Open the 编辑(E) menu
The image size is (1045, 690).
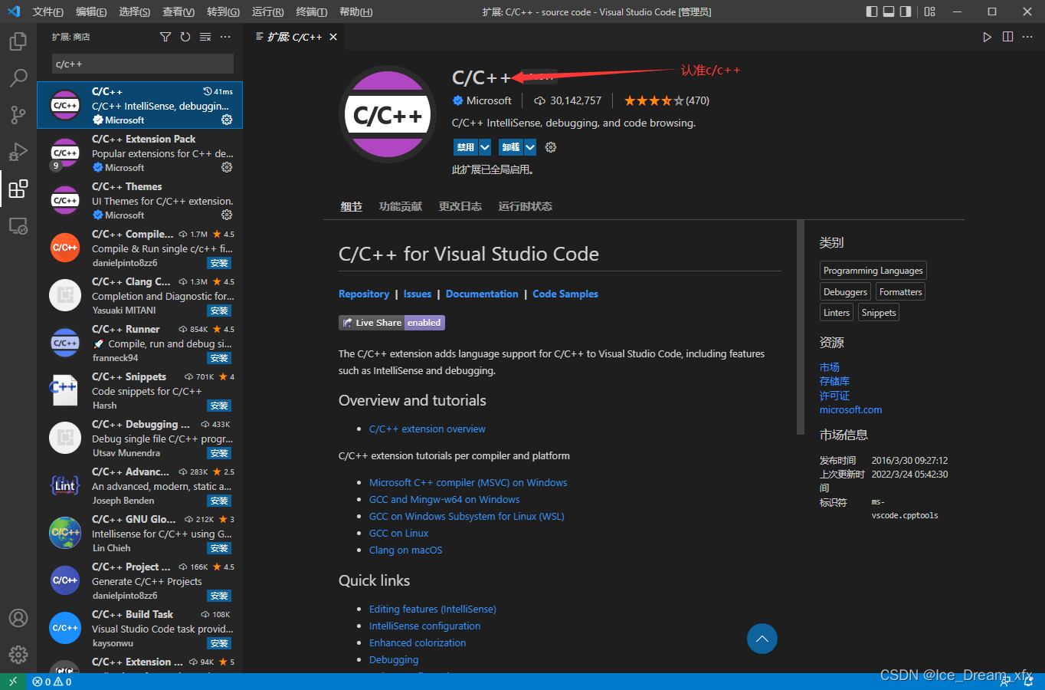click(92, 11)
